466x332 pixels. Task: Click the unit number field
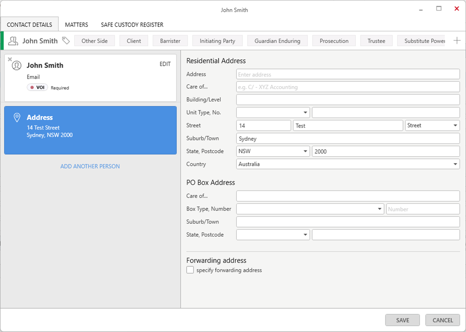[386, 112]
